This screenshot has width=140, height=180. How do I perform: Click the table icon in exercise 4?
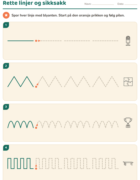[x=128, y=163]
